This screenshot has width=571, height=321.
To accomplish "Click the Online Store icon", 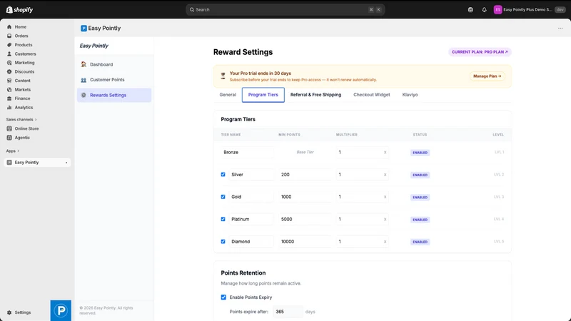I will pyautogui.click(x=9, y=128).
